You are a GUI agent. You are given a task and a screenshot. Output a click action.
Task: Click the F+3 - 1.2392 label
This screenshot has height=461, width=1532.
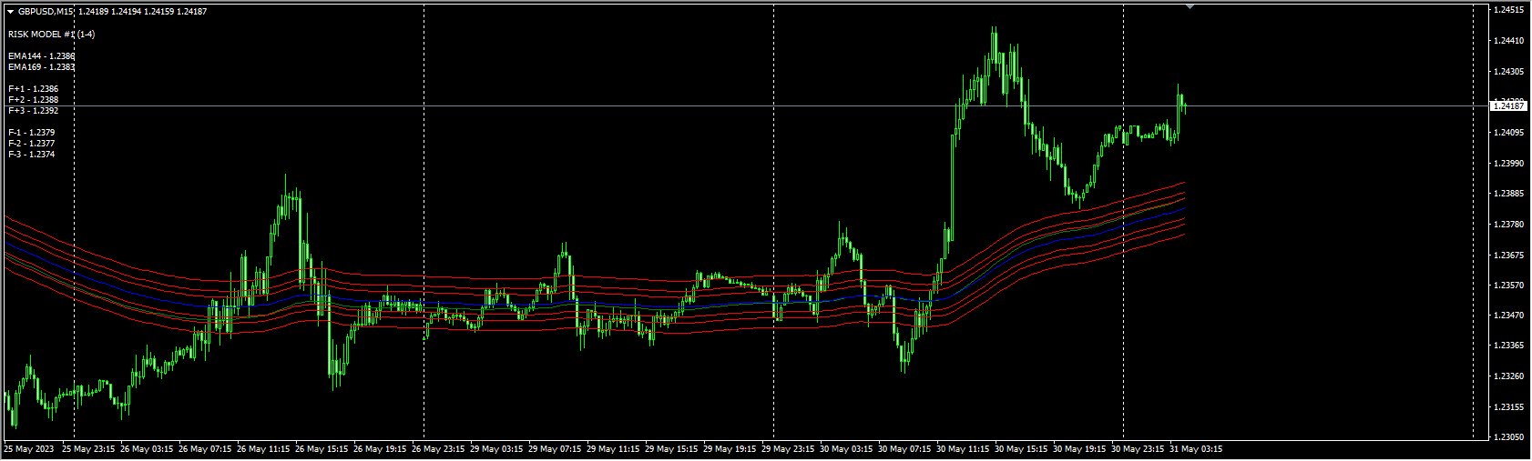pyautogui.click(x=34, y=111)
